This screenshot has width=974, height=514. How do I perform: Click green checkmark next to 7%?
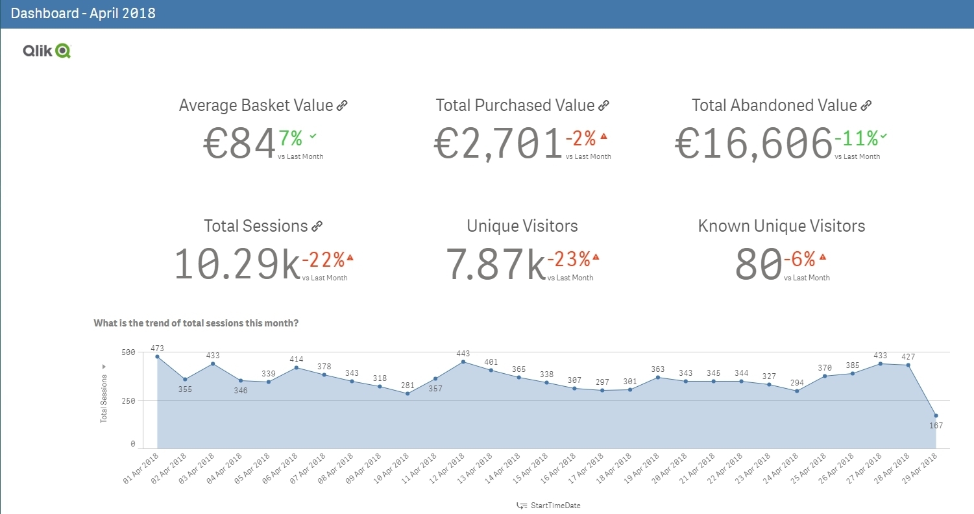[x=313, y=136]
